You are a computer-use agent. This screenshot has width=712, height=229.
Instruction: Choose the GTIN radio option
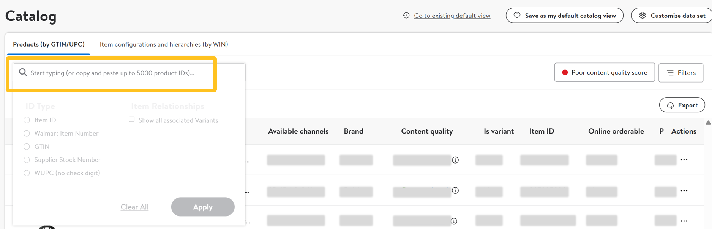(27, 146)
